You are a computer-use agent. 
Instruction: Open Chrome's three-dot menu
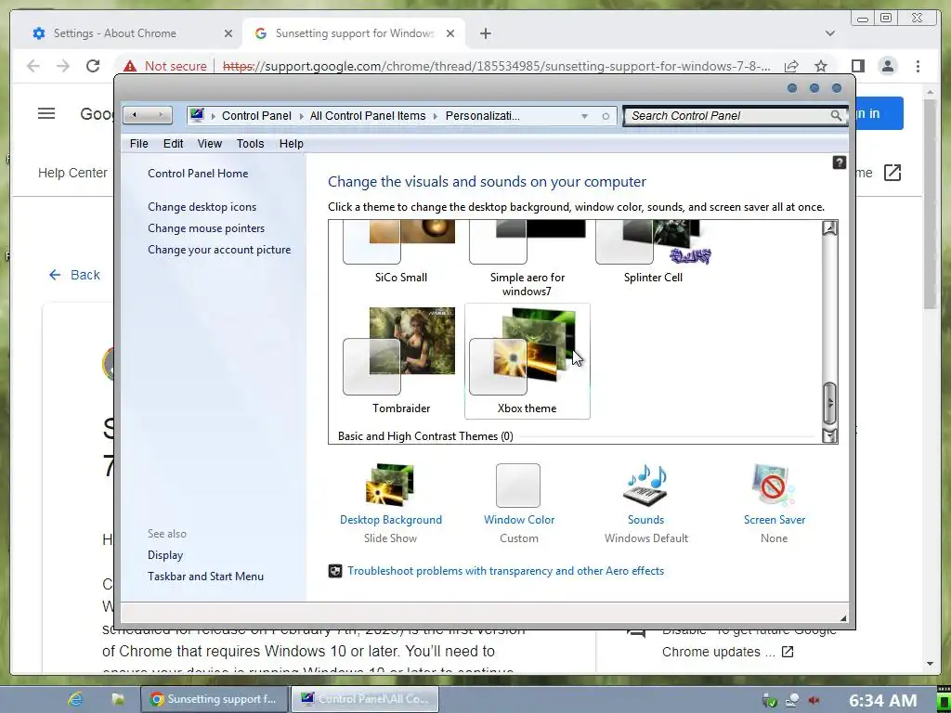point(918,66)
